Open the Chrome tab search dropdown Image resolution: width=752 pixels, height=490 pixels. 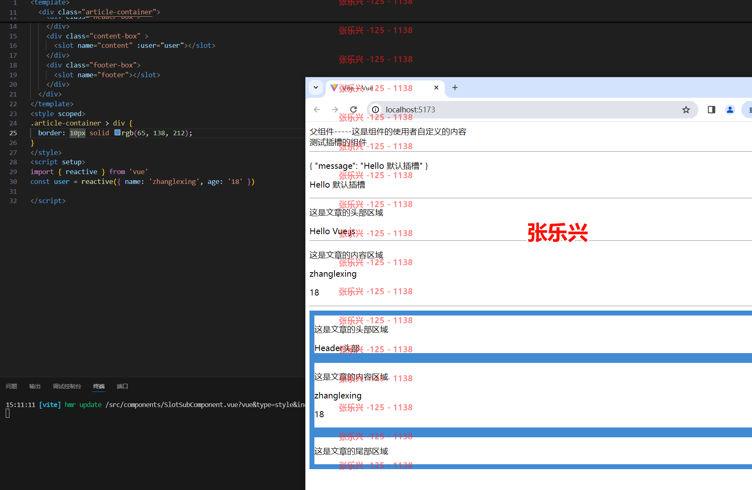(x=316, y=87)
